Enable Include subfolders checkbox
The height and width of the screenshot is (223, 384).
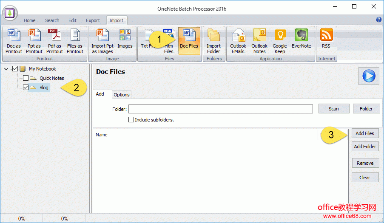point(131,119)
